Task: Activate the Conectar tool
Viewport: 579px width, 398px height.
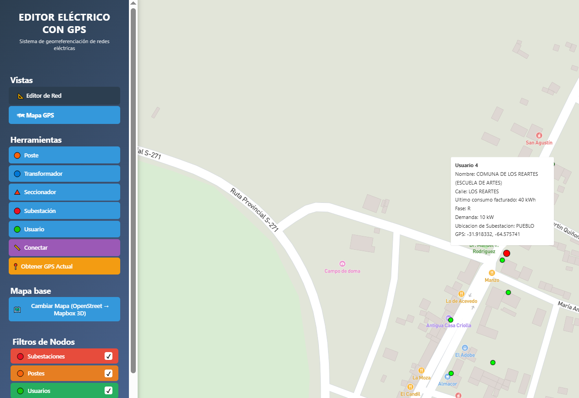Action: [x=64, y=247]
